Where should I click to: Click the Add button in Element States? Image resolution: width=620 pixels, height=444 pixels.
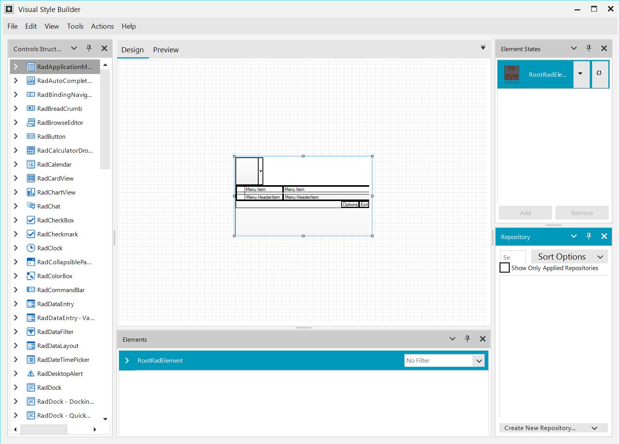click(525, 213)
